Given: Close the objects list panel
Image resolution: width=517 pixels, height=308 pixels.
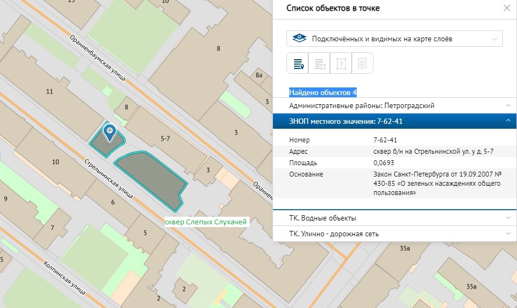Looking at the screenshot, I should (x=506, y=8).
